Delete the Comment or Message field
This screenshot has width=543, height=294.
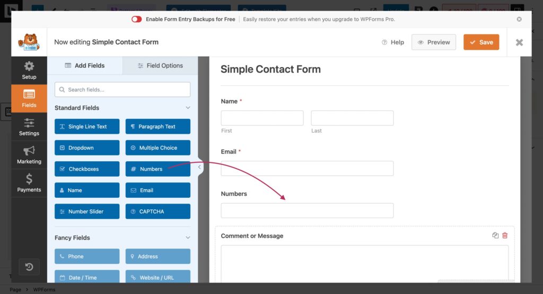click(505, 235)
